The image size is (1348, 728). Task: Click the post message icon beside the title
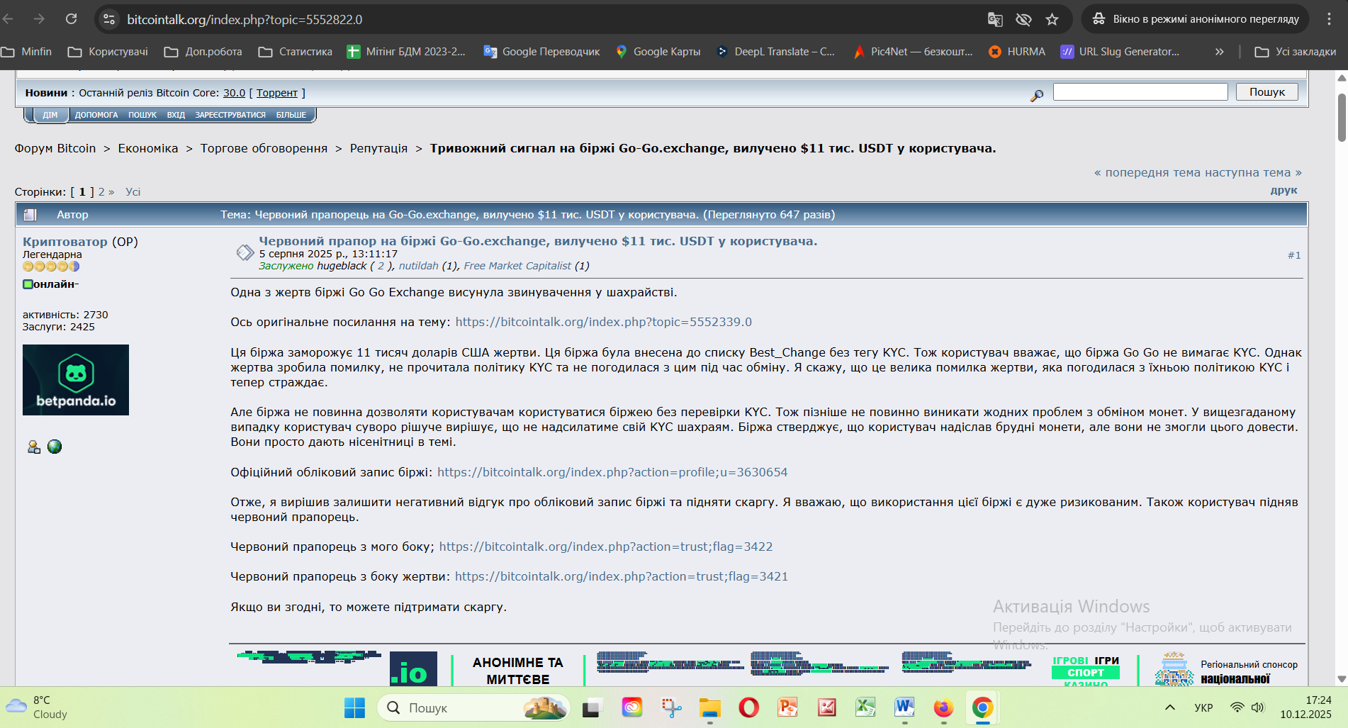click(x=245, y=252)
